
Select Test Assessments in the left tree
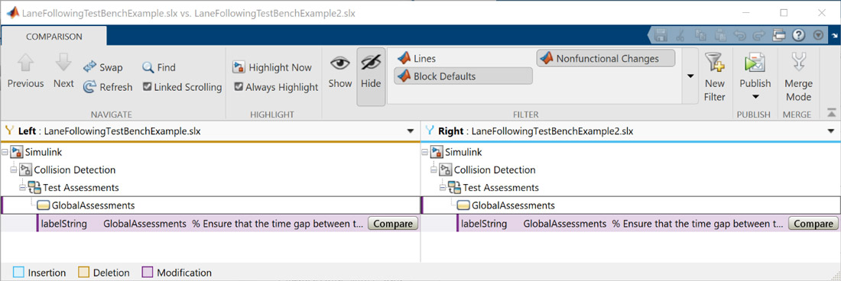[81, 187]
